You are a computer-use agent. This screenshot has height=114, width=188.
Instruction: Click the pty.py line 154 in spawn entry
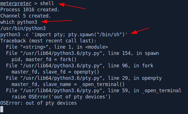pos(82,53)
